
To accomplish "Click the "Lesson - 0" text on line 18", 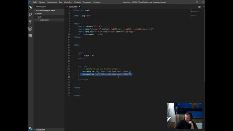I will (x=88, y=56).
